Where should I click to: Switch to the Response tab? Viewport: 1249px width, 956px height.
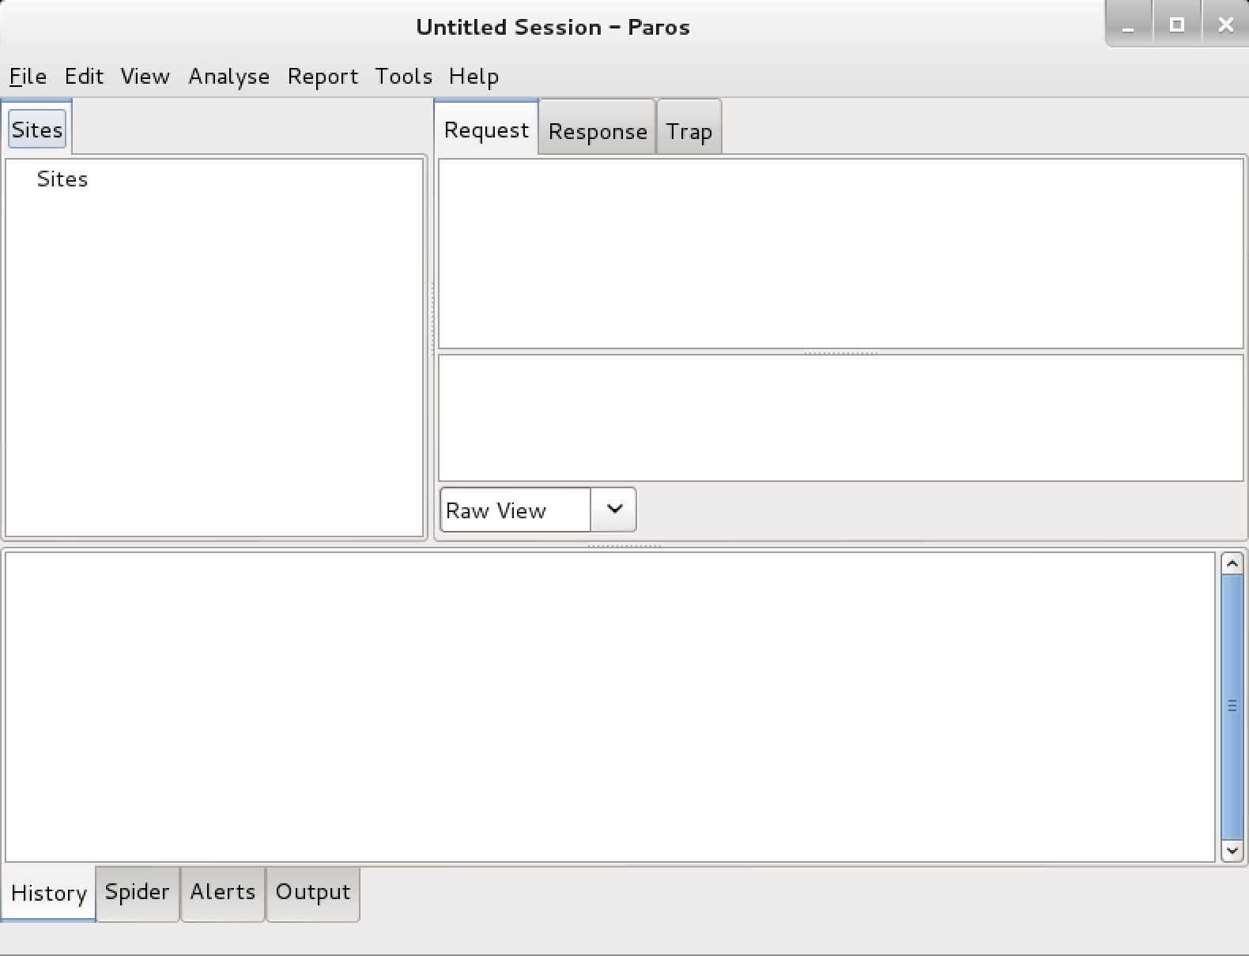point(598,131)
